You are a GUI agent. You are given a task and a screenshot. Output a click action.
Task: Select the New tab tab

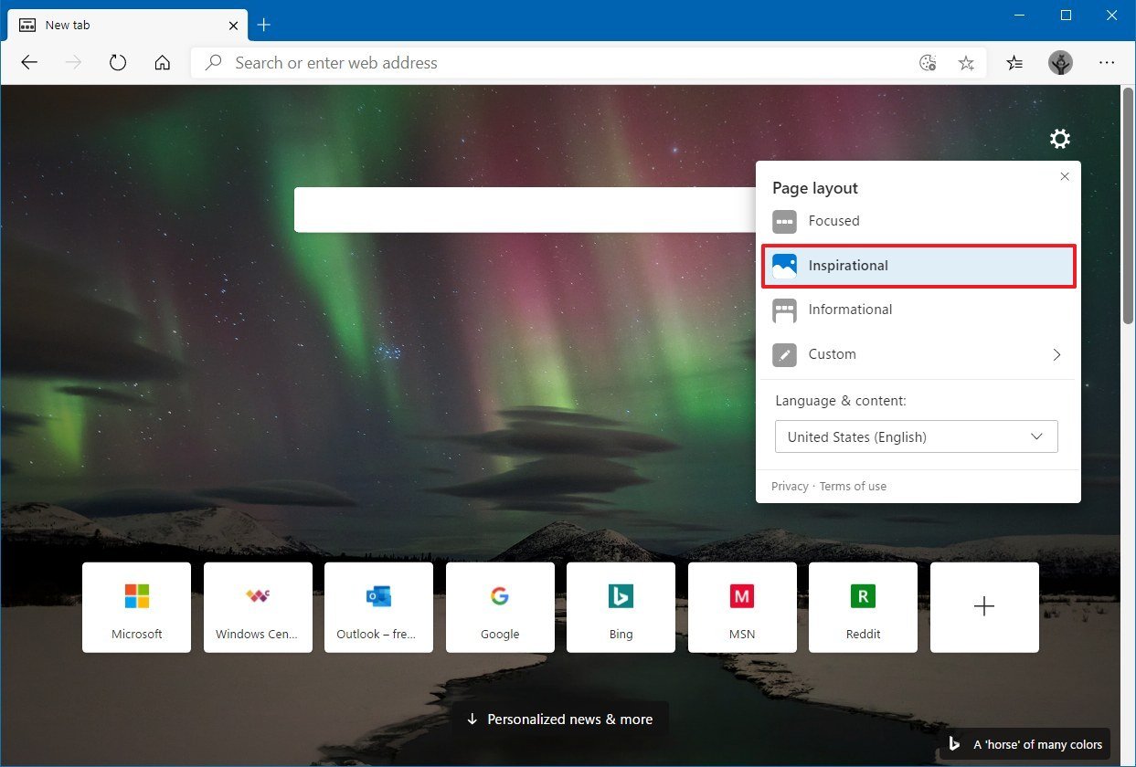pyautogui.click(x=125, y=25)
